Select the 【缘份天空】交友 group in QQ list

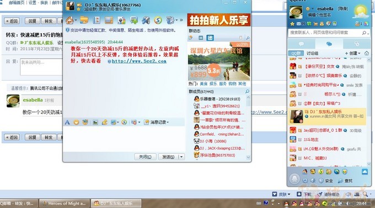(328, 67)
